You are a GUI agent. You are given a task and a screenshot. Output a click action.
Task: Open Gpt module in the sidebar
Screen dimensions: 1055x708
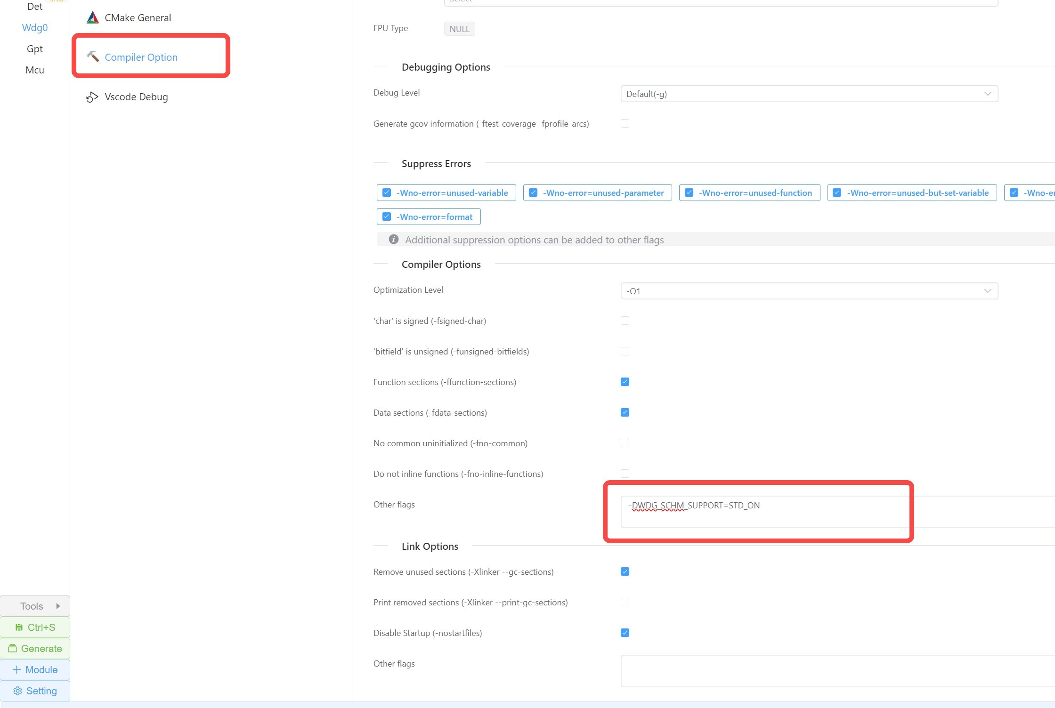point(35,49)
